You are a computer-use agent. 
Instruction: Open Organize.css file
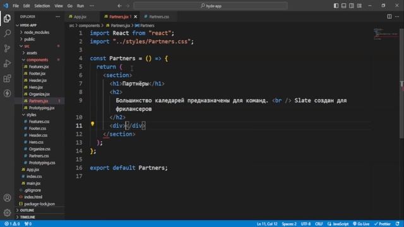point(39,149)
